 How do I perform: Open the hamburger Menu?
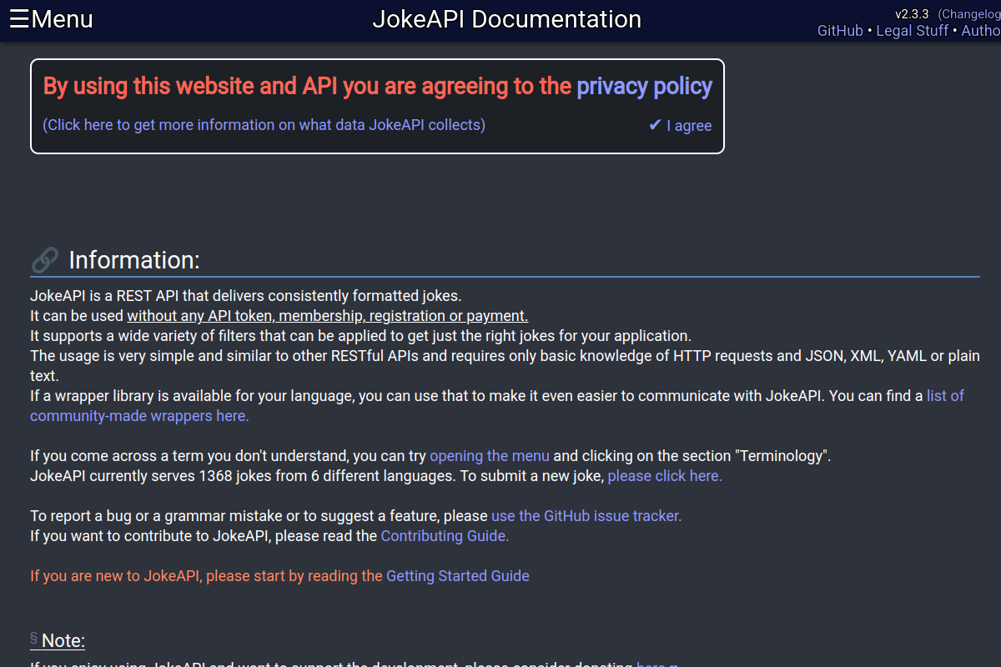point(51,19)
